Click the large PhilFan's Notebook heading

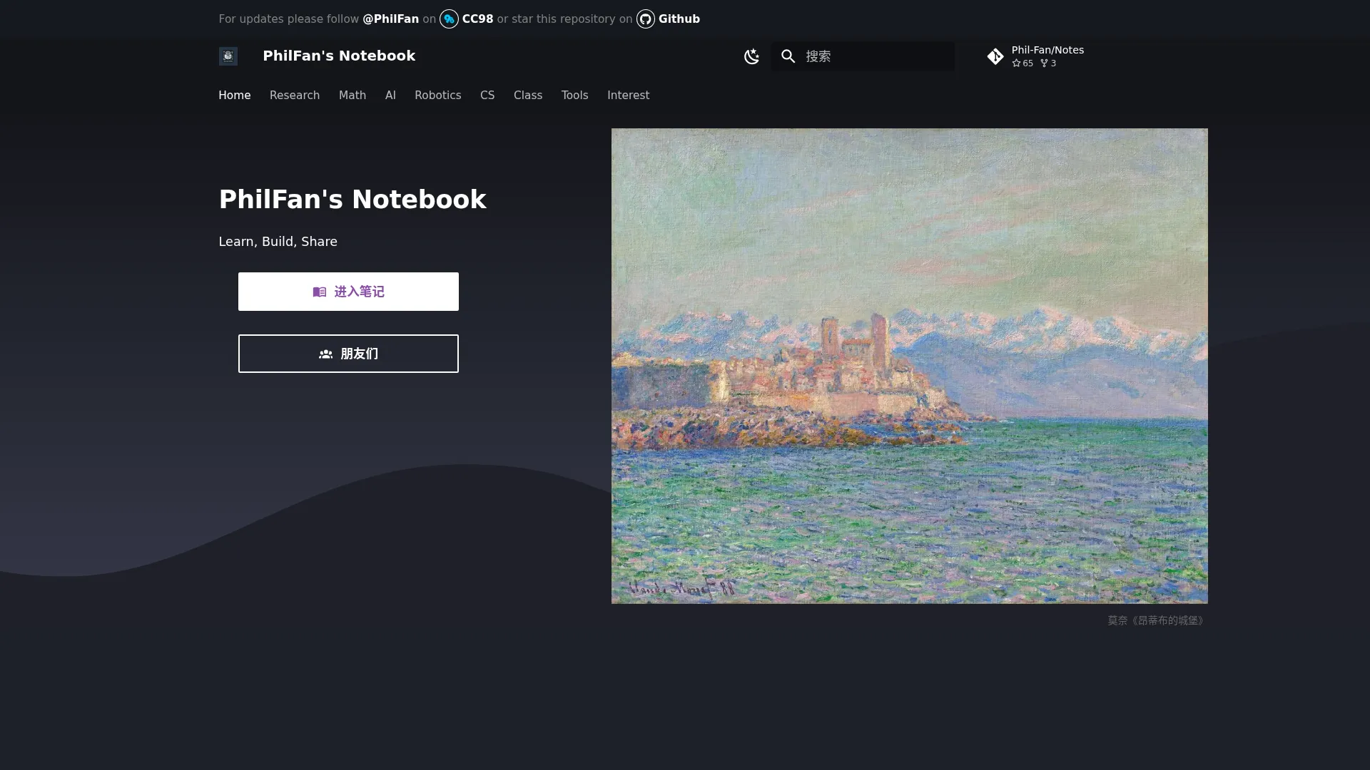click(352, 200)
